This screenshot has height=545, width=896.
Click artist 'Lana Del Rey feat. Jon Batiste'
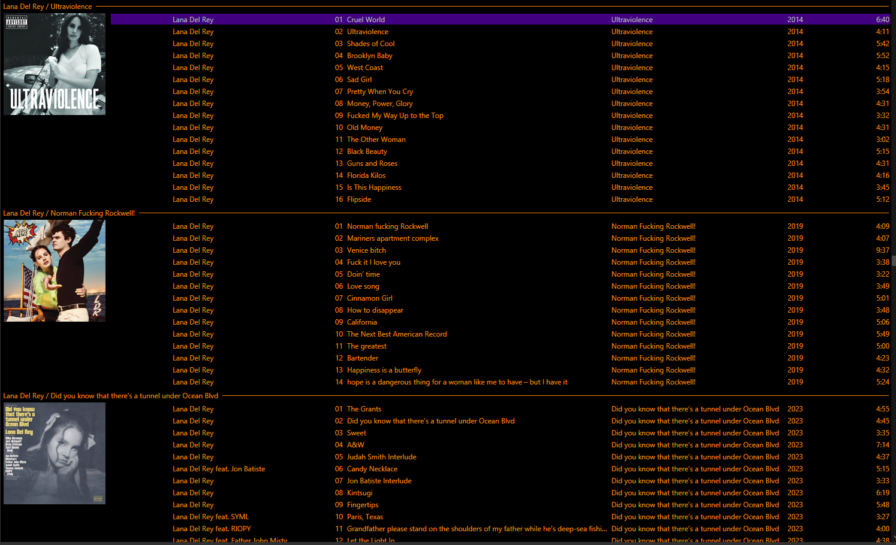(219, 469)
